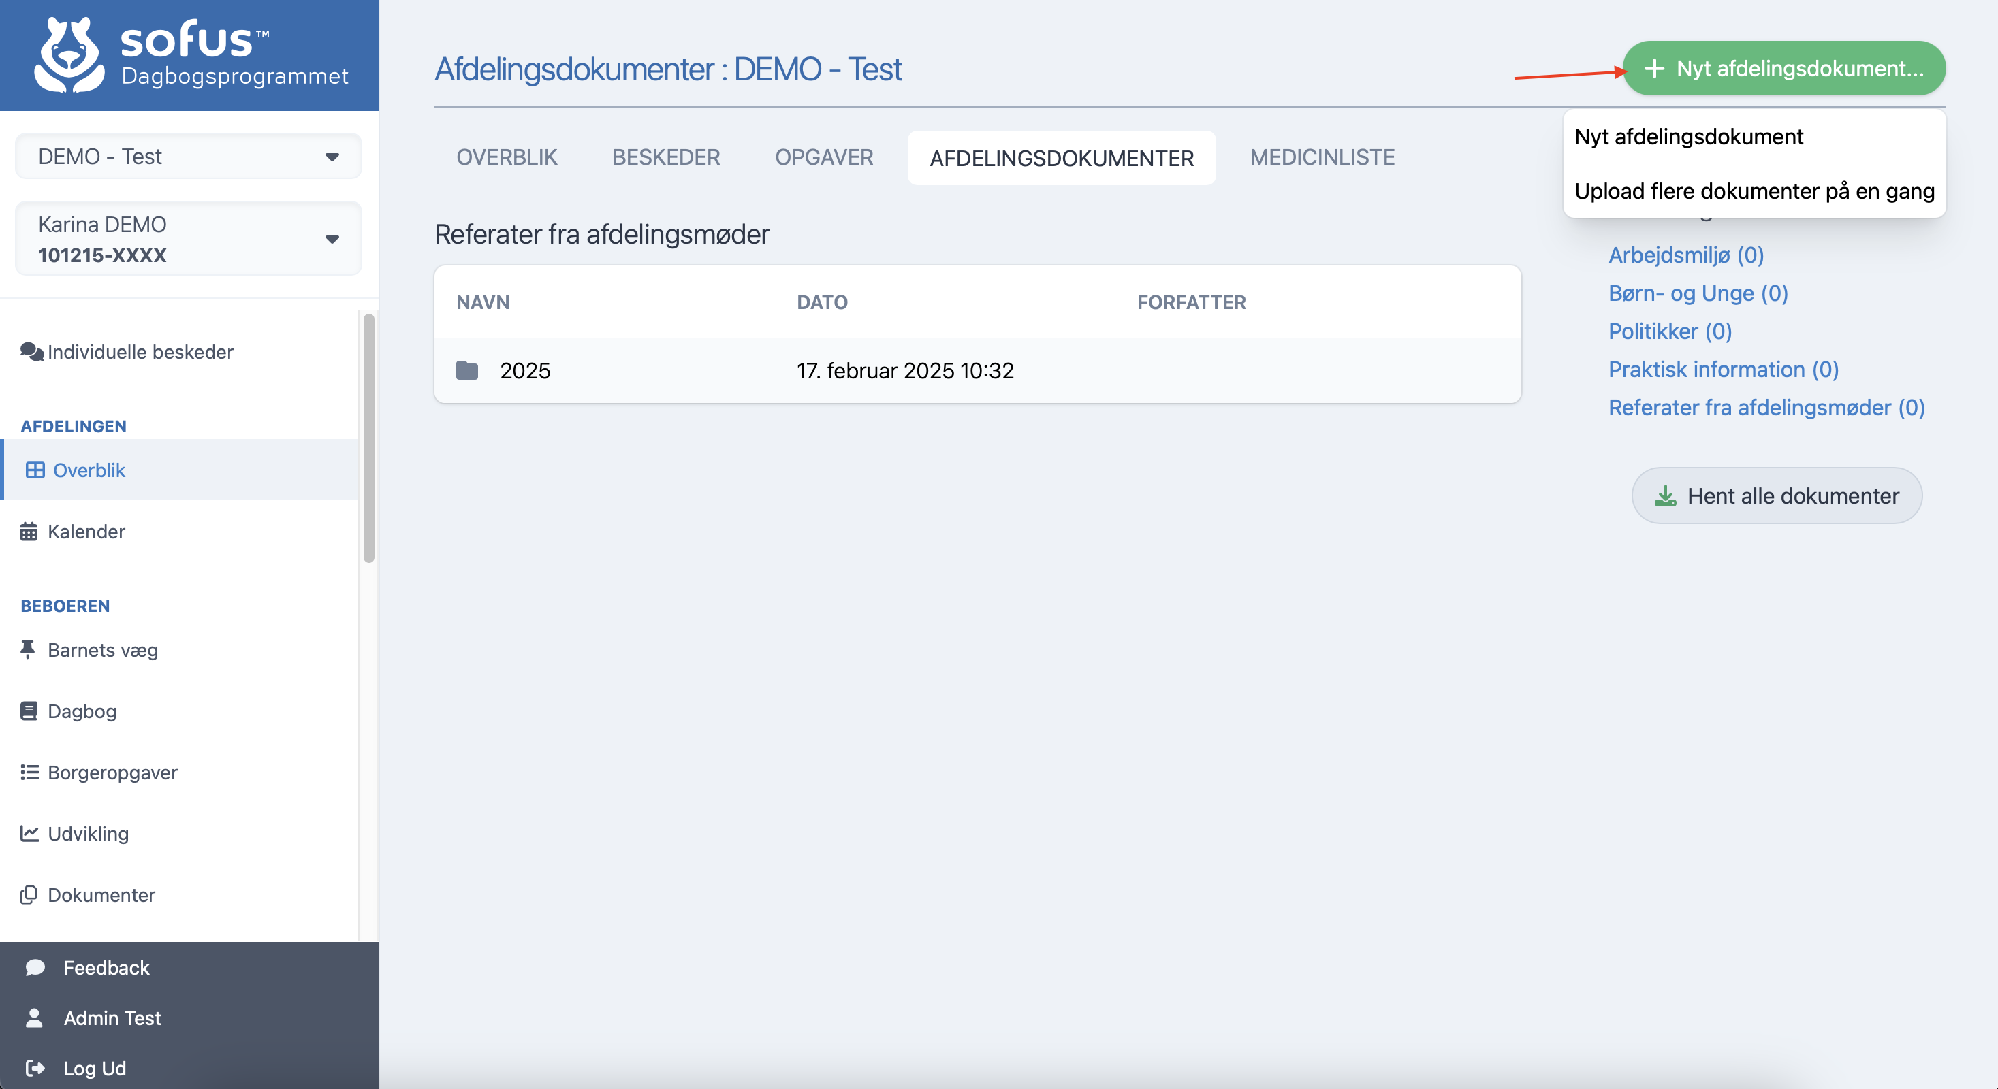Open Borgeropgaver in the sidebar
The image size is (1998, 1089).
point(180,772)
